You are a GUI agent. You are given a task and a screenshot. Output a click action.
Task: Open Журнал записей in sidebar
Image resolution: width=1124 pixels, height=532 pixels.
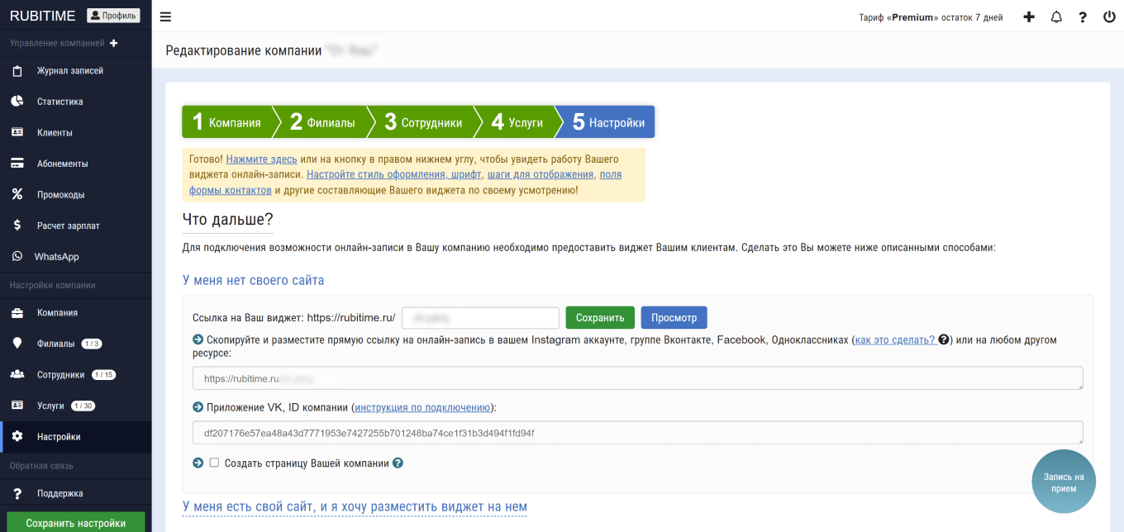click(x=69, y=71)
